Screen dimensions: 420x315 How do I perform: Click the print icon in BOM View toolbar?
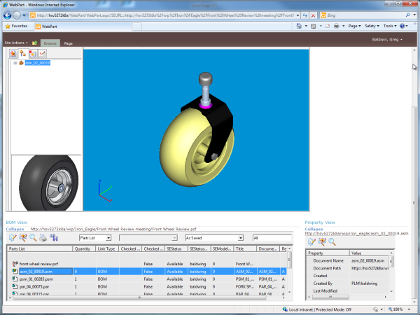[x=43, y=238]
